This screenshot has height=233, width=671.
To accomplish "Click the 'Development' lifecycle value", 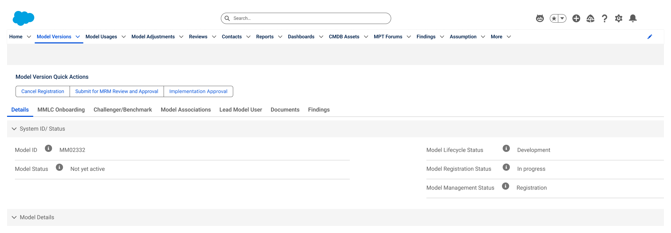I will (534, 150).
